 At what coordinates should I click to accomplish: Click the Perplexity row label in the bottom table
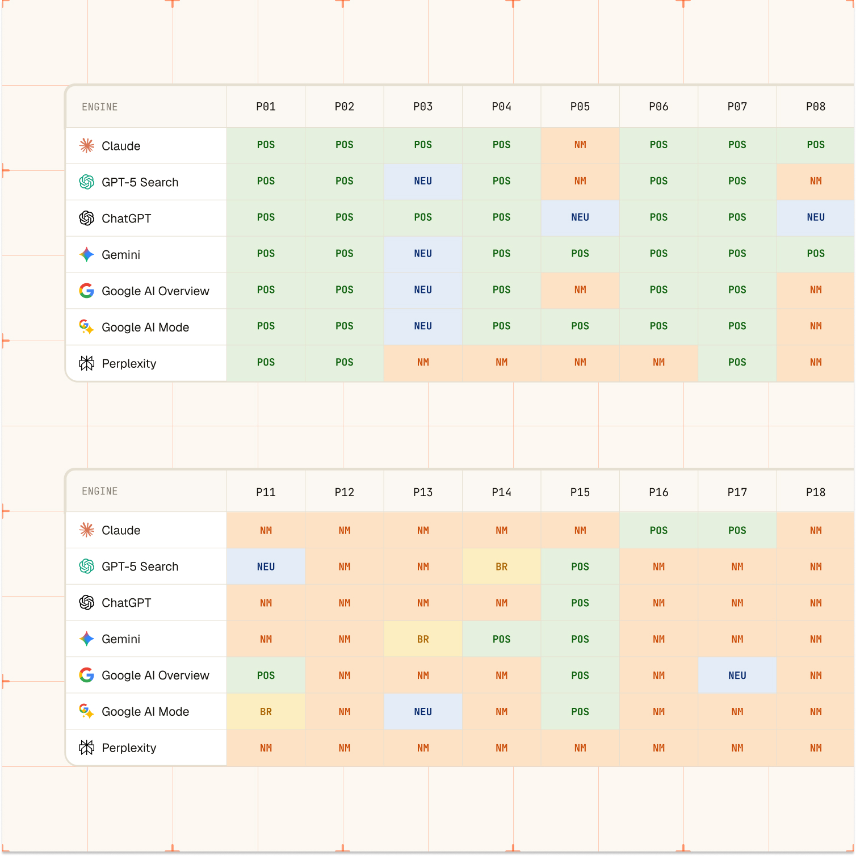point(129,748)
